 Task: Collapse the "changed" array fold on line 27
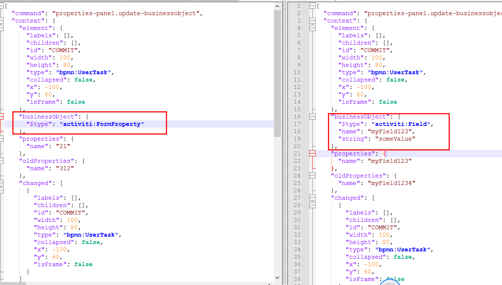(x=313, y=198)
